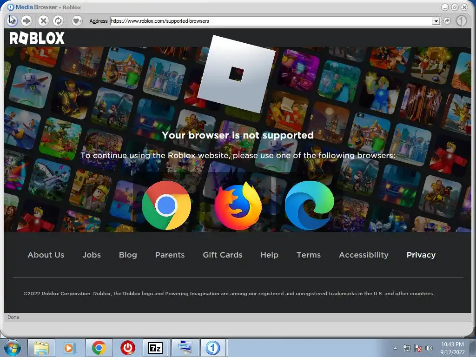The height and width of the screenshot is (357, 476).
Task: Select Media Browser taskbar button
Action: (213, 348)
